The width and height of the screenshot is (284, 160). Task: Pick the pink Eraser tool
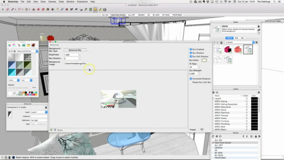click(x=8, y=9)
